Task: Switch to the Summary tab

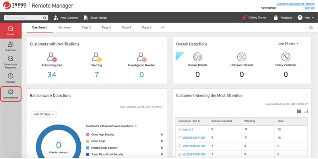Action: (x=64, y=27)
